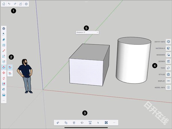Select the Image tool with landscape icon
Screen dimensions: 172x129
4,95
